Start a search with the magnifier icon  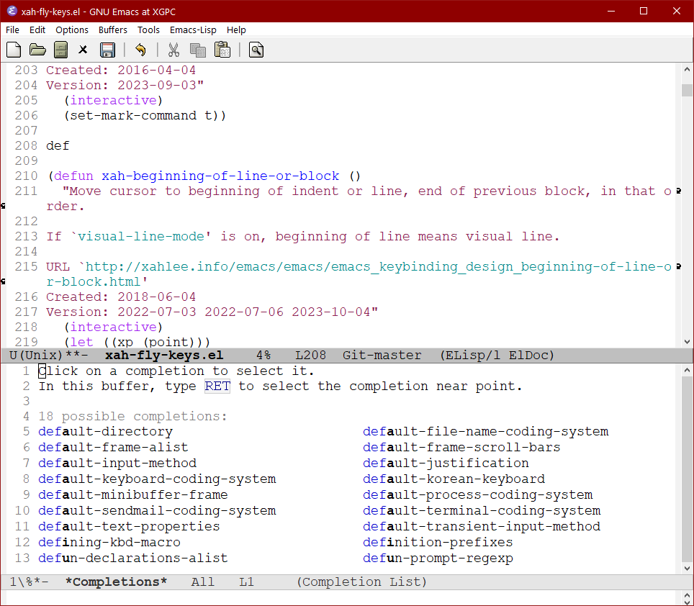coord(256,50)
